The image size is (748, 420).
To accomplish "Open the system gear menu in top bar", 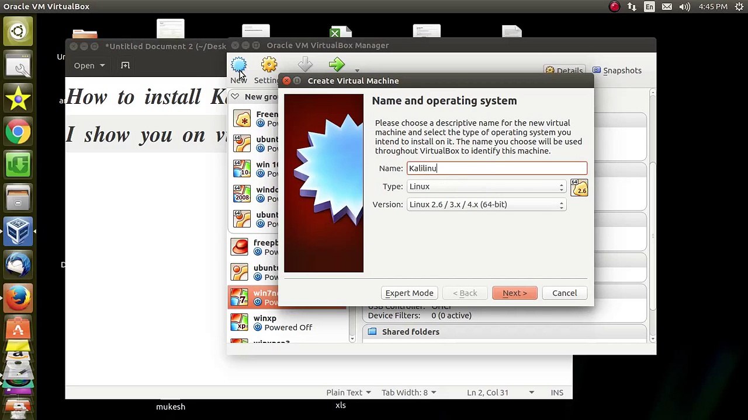I will [x=739, y=6].
